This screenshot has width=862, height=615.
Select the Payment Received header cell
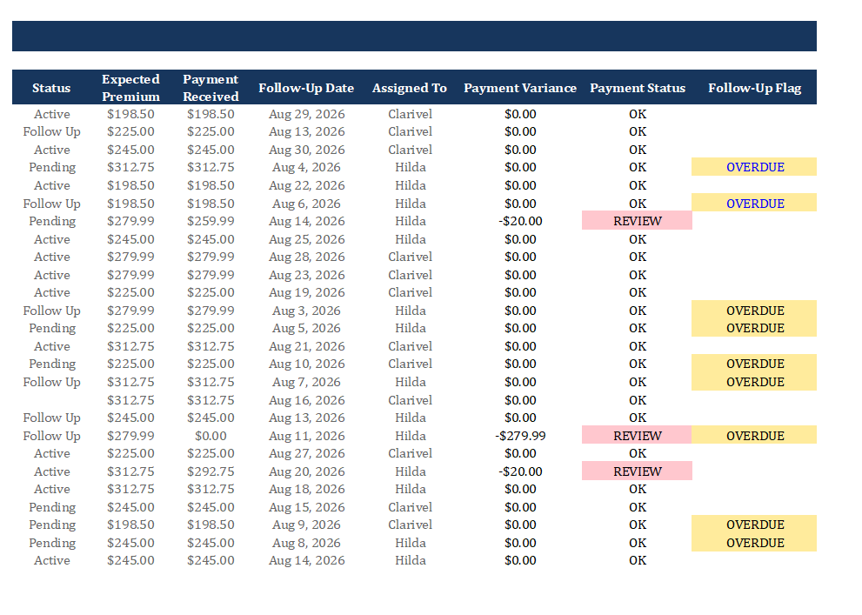(210, 87)
